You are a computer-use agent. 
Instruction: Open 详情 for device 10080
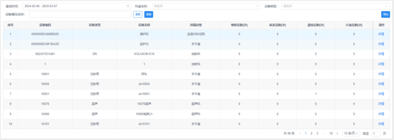(381, 114)
